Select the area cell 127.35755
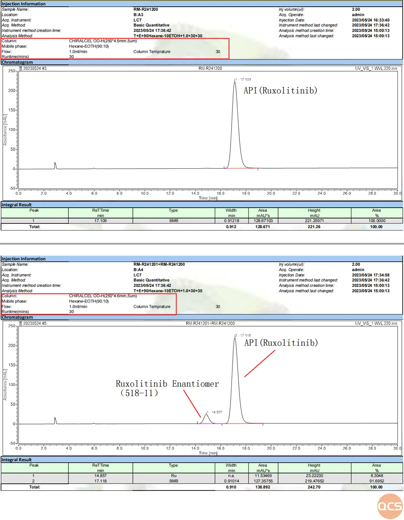Screen dimensions: 404x520 click(x=263, y=481)
